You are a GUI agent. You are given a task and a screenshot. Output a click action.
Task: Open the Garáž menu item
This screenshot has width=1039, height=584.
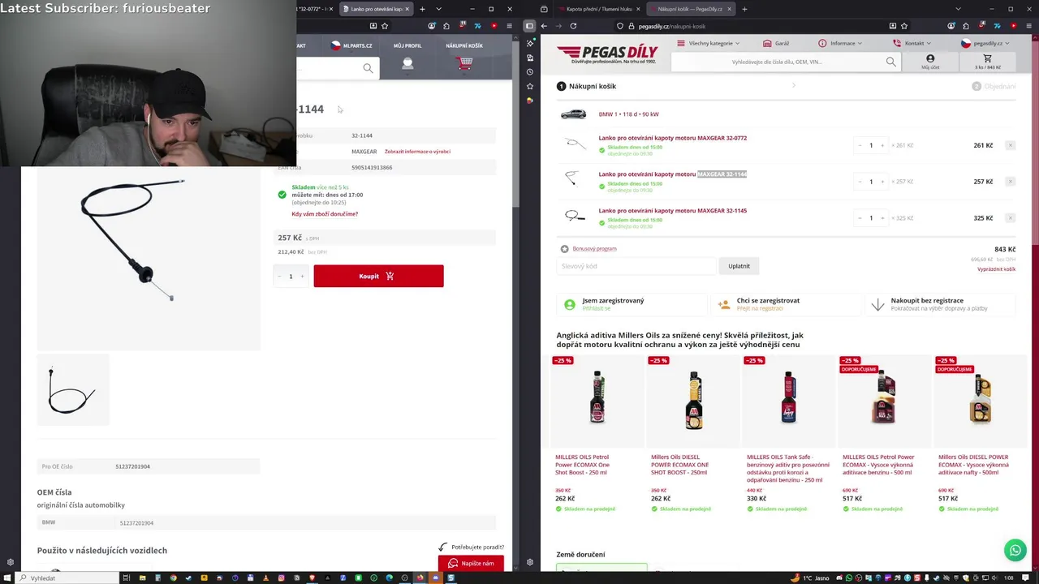[776, 43]
